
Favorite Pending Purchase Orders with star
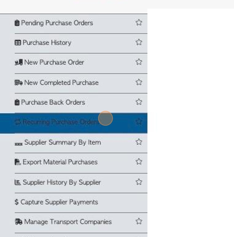coord(139,23)
